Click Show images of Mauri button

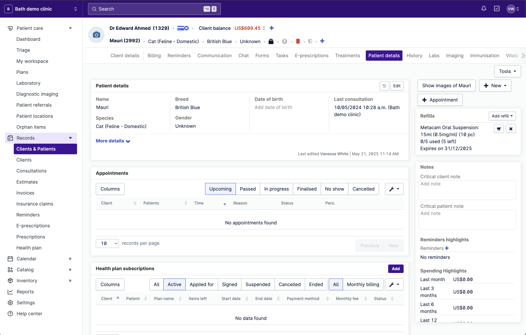point(446,86)
